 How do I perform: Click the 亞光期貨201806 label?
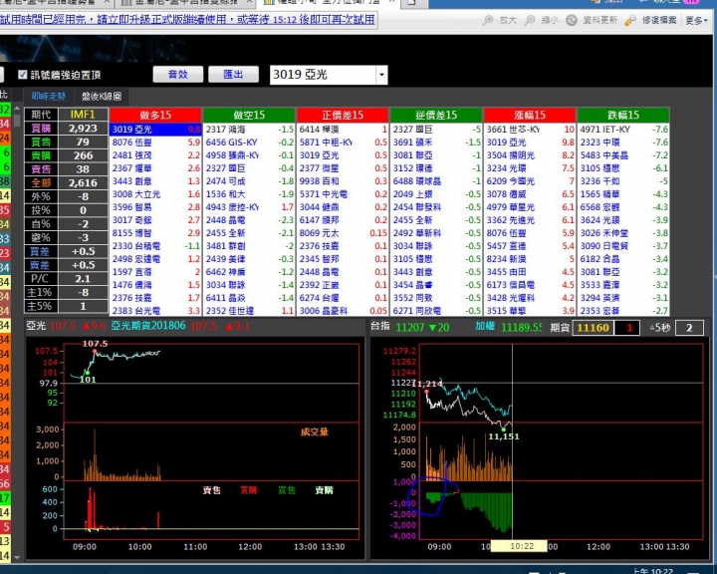(148, 326)
